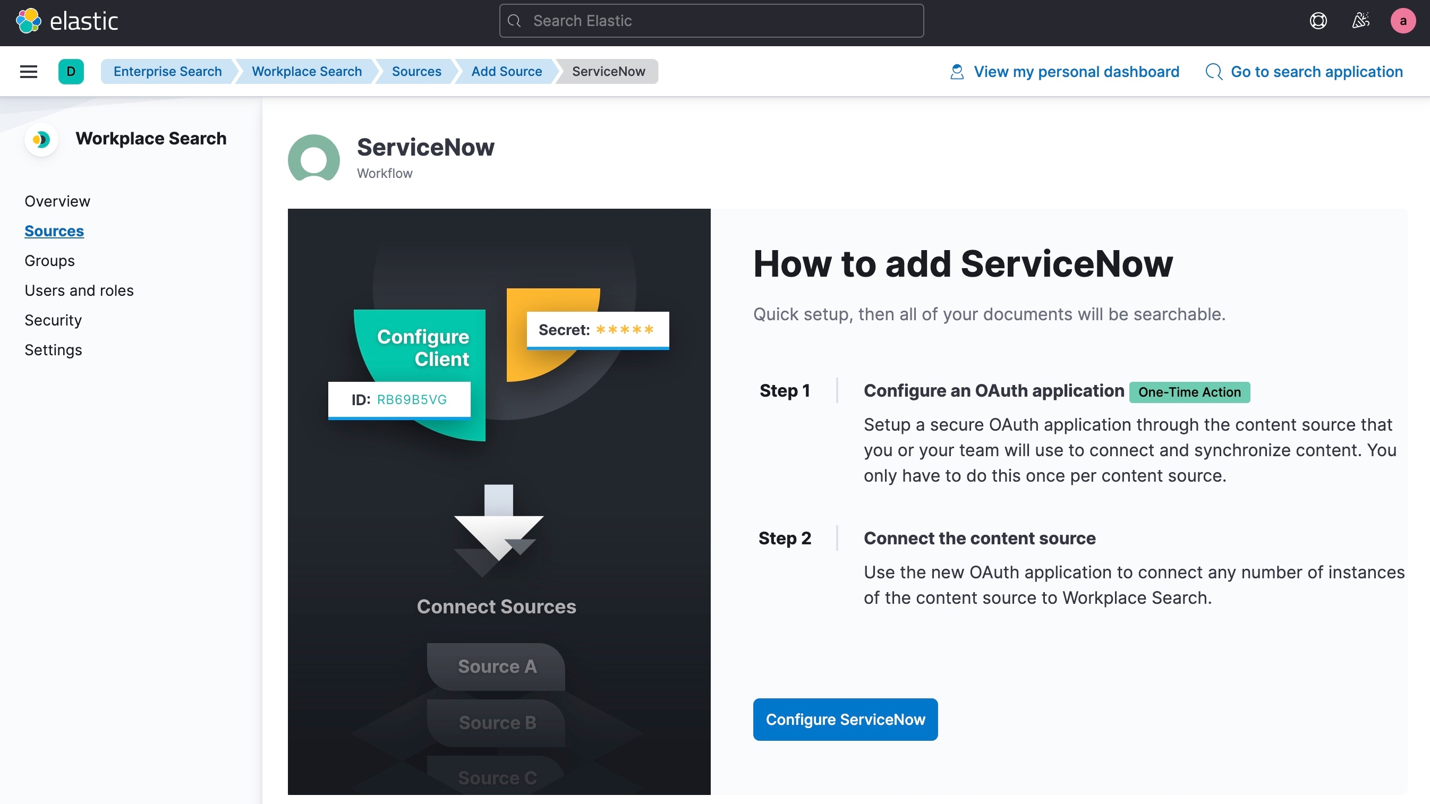Screen dimensions: 1430x804
Task: Click the Configure ServiceNow button
Action: [x=846, y=720]
